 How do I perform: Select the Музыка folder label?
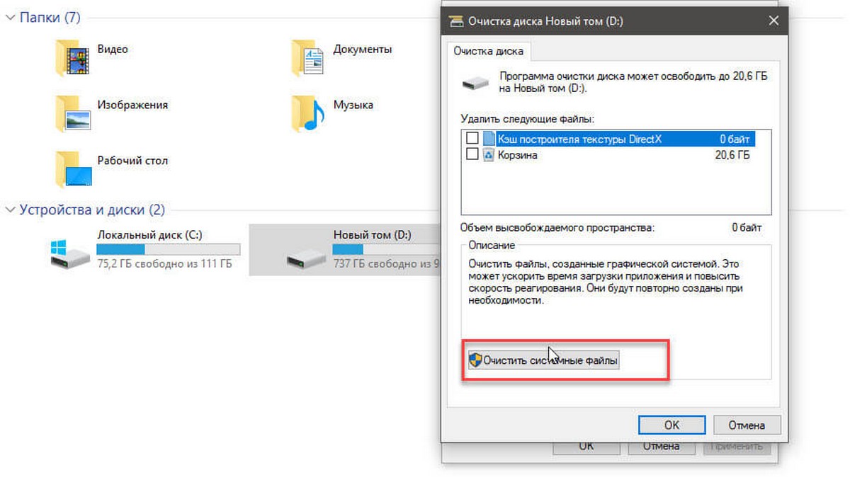[x=353, y=105]
